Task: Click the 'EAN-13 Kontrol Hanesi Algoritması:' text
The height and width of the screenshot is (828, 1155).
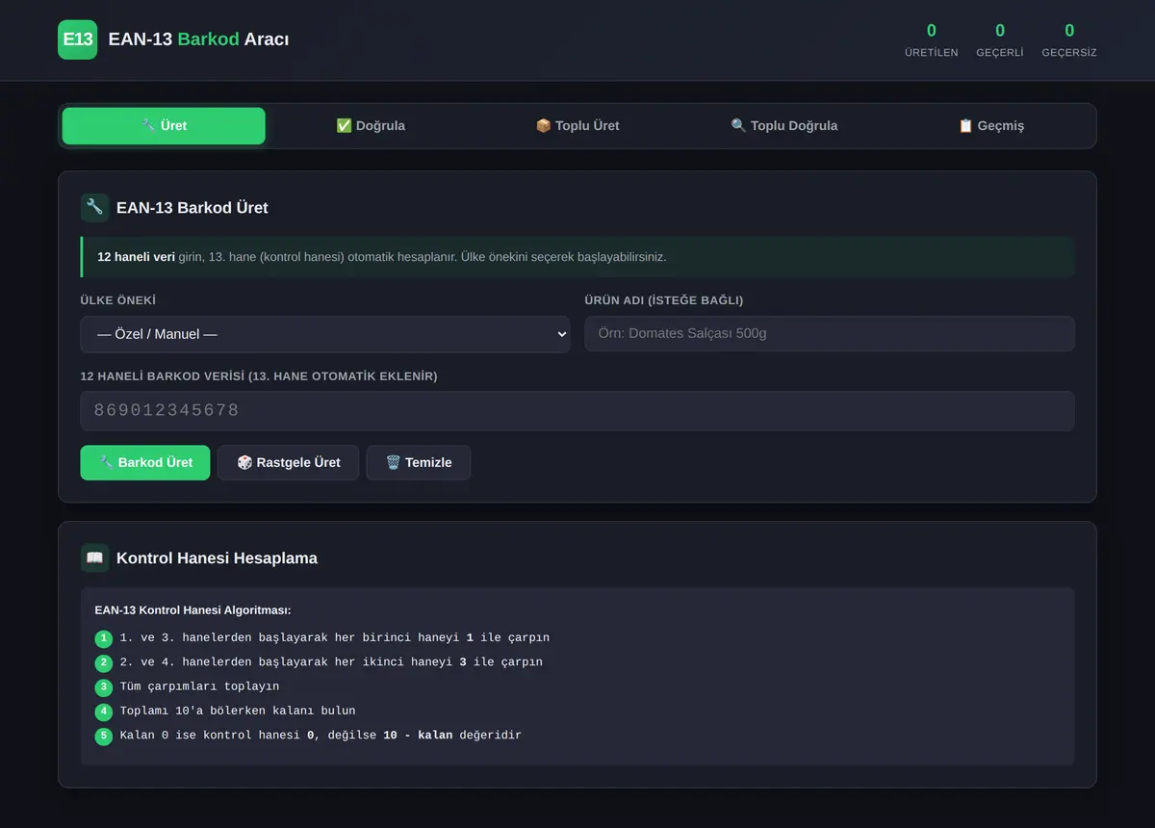Action: (192, 609)
